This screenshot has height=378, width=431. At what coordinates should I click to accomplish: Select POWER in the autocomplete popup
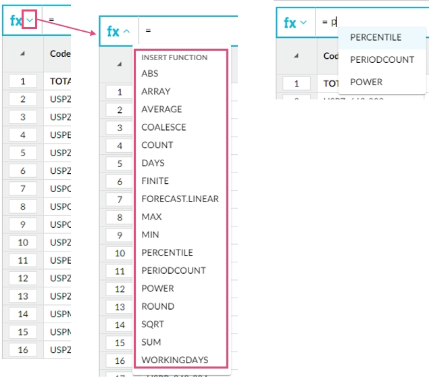pos(366,82)
